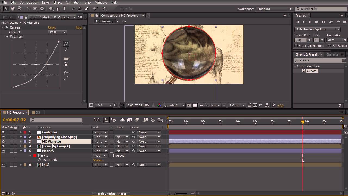
Task: Click the Play button in Preview panel
Action: click(310, 22)
